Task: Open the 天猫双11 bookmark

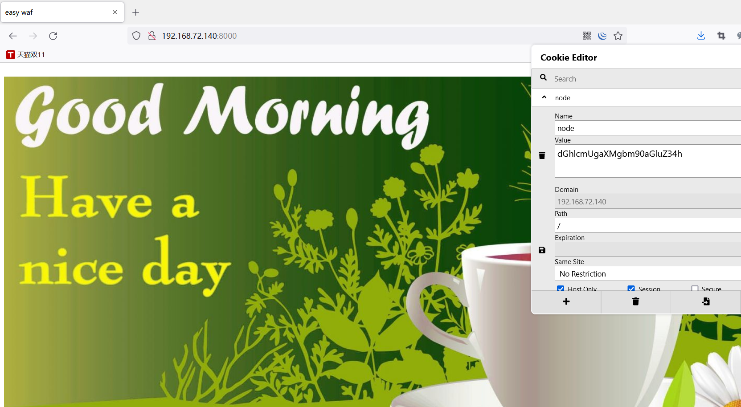Action: pos(25,55)
